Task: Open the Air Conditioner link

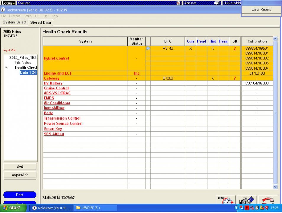Action: coord(57,103)
